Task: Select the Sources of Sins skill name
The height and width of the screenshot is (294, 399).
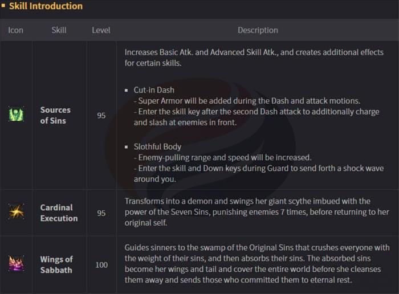Action: pyautogui.click(x=55, y=115)
